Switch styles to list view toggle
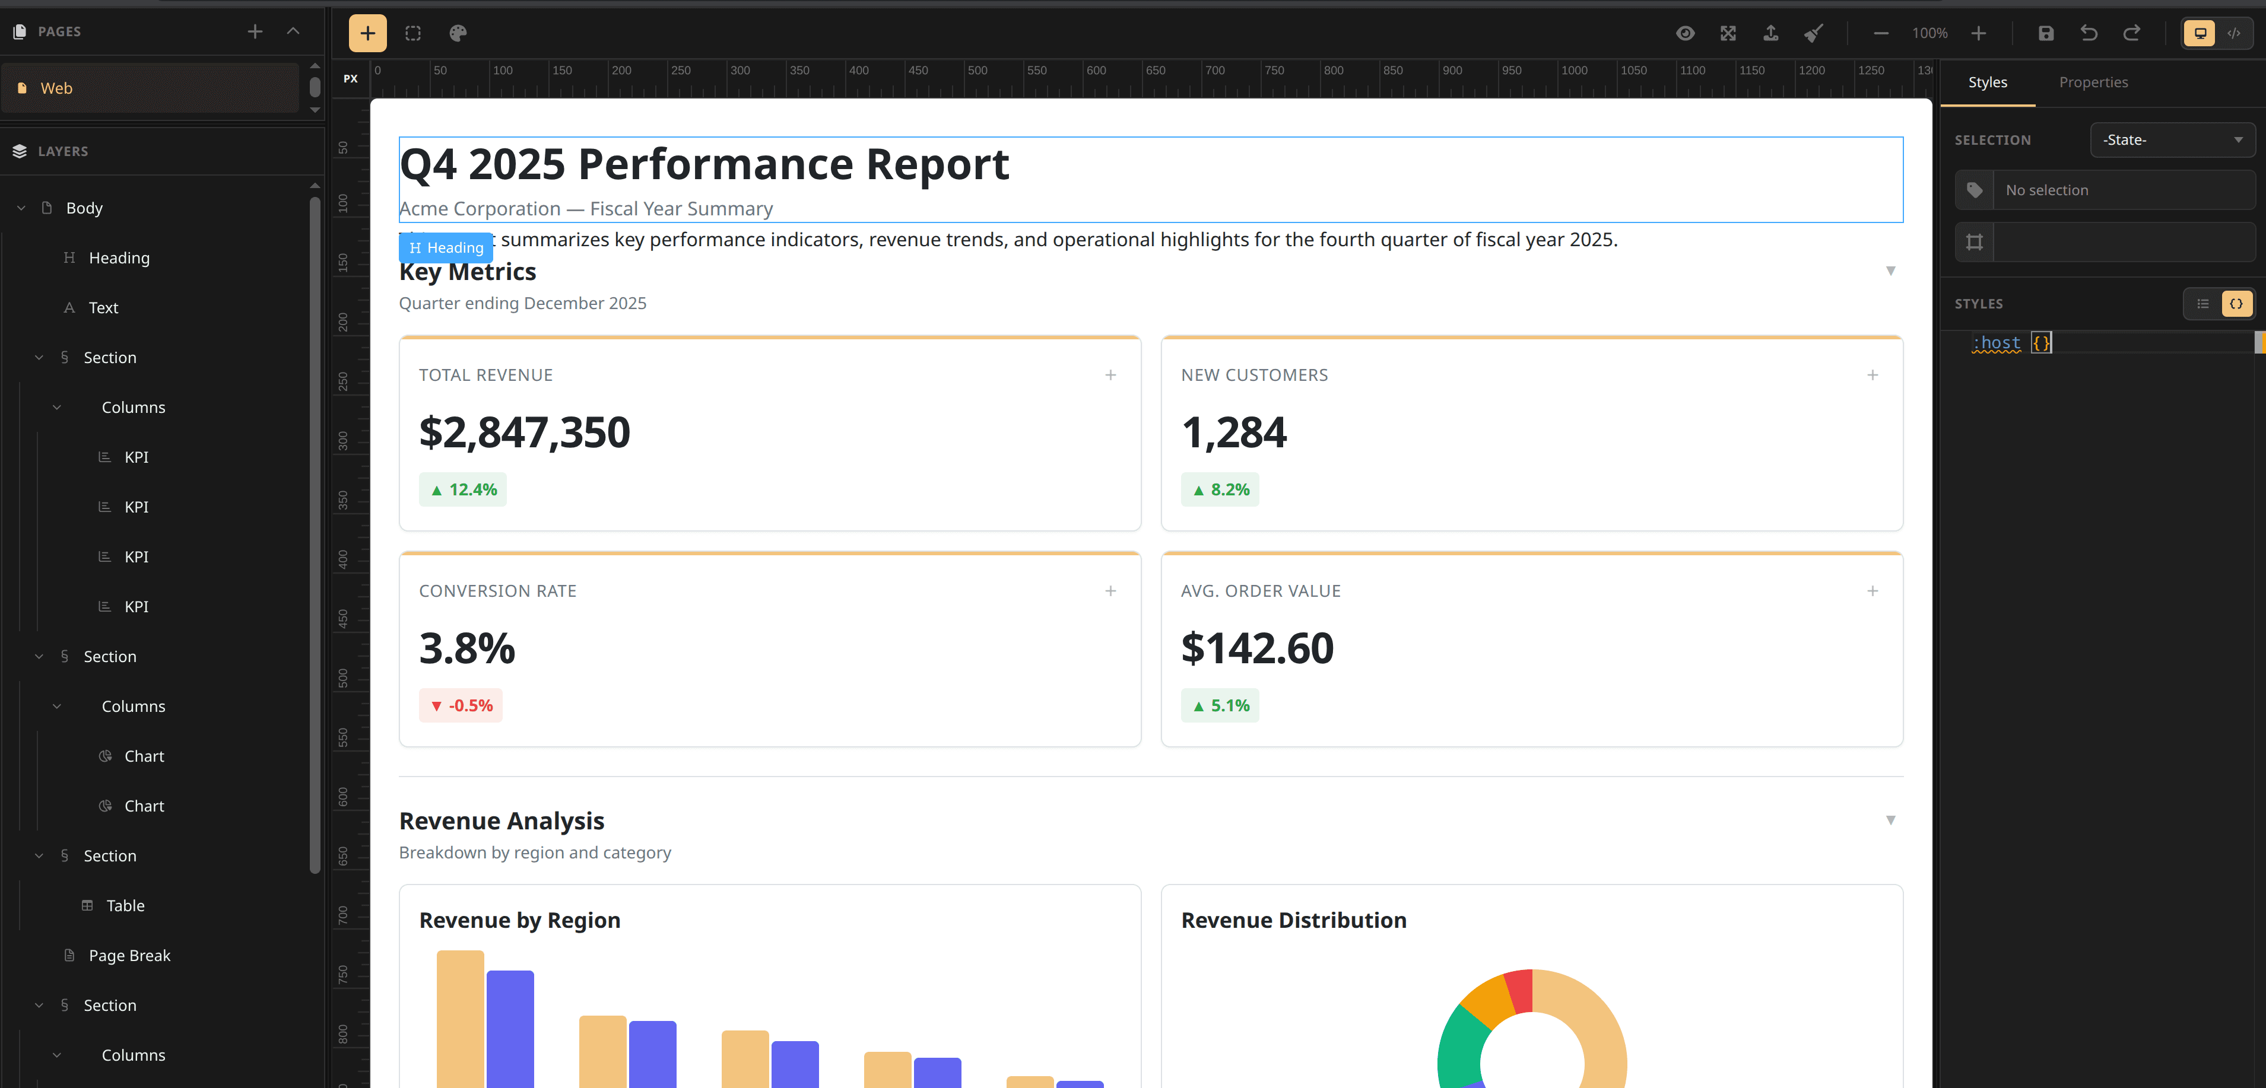The height and width of the screenshot is (1088, 2266). tap(2202, 304)
